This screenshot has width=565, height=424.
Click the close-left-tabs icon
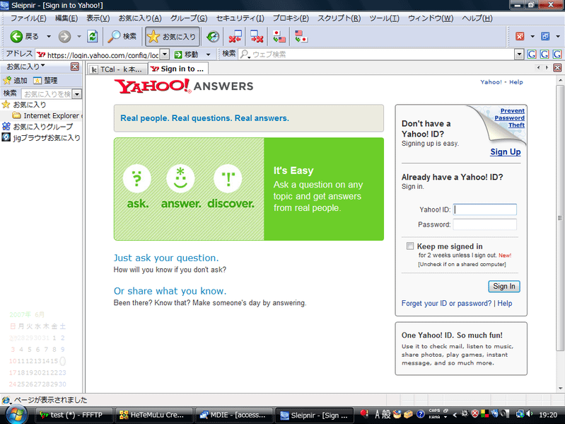coord(235,36)
